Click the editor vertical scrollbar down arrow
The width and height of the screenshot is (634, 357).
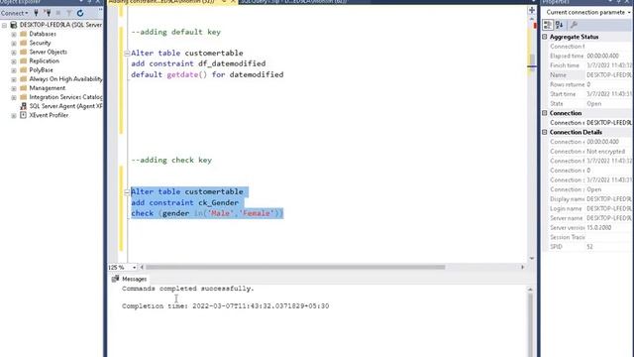pos(532,258)
